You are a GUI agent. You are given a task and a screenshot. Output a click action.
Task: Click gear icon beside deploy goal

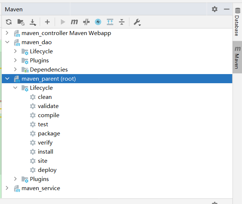point(33,170)
